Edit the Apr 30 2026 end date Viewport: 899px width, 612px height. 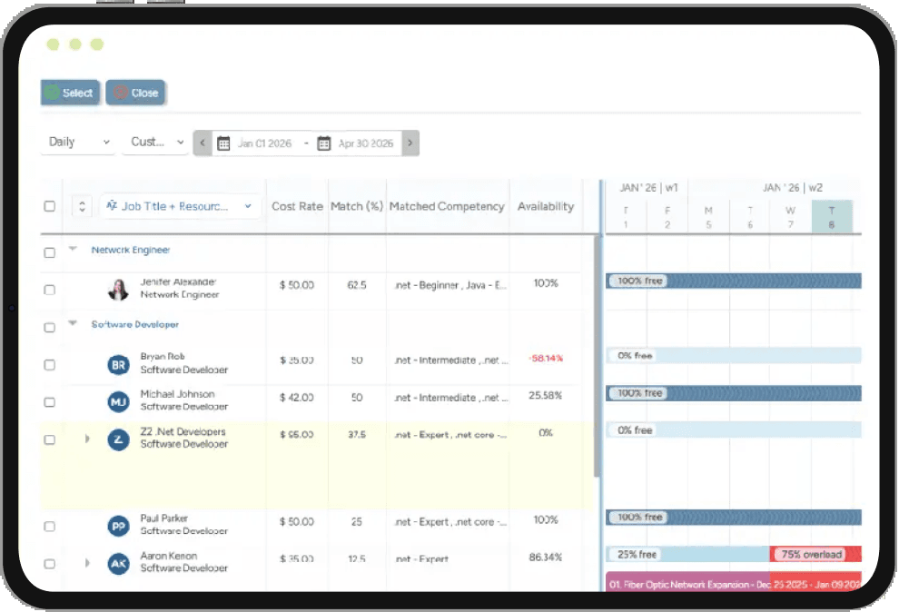point(366,143)
